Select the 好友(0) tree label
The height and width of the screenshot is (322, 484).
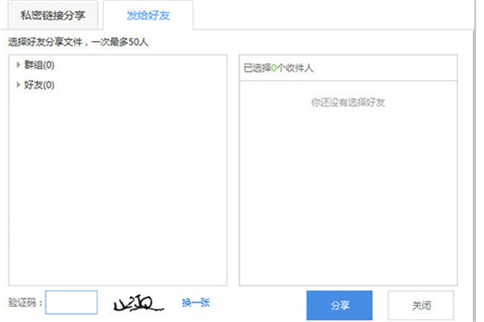(x=40, y=85)
